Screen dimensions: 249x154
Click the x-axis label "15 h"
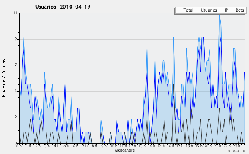tap(161, 146)
